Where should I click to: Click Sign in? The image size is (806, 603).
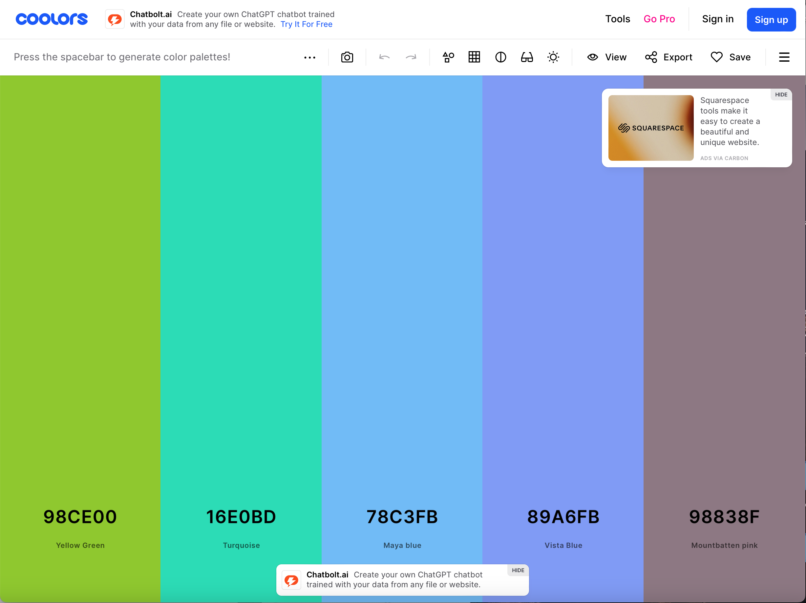(718, 19)
